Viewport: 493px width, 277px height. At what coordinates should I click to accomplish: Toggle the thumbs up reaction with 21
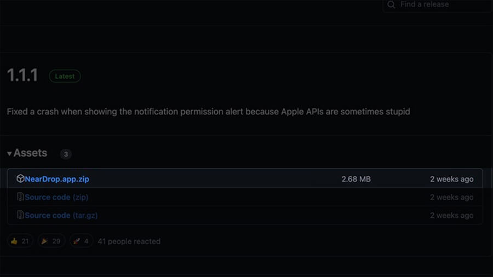pos(20,241)
